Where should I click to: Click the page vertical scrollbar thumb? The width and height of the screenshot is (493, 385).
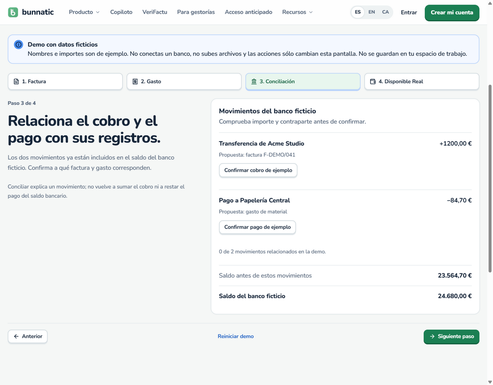click(x=490, y=178)
